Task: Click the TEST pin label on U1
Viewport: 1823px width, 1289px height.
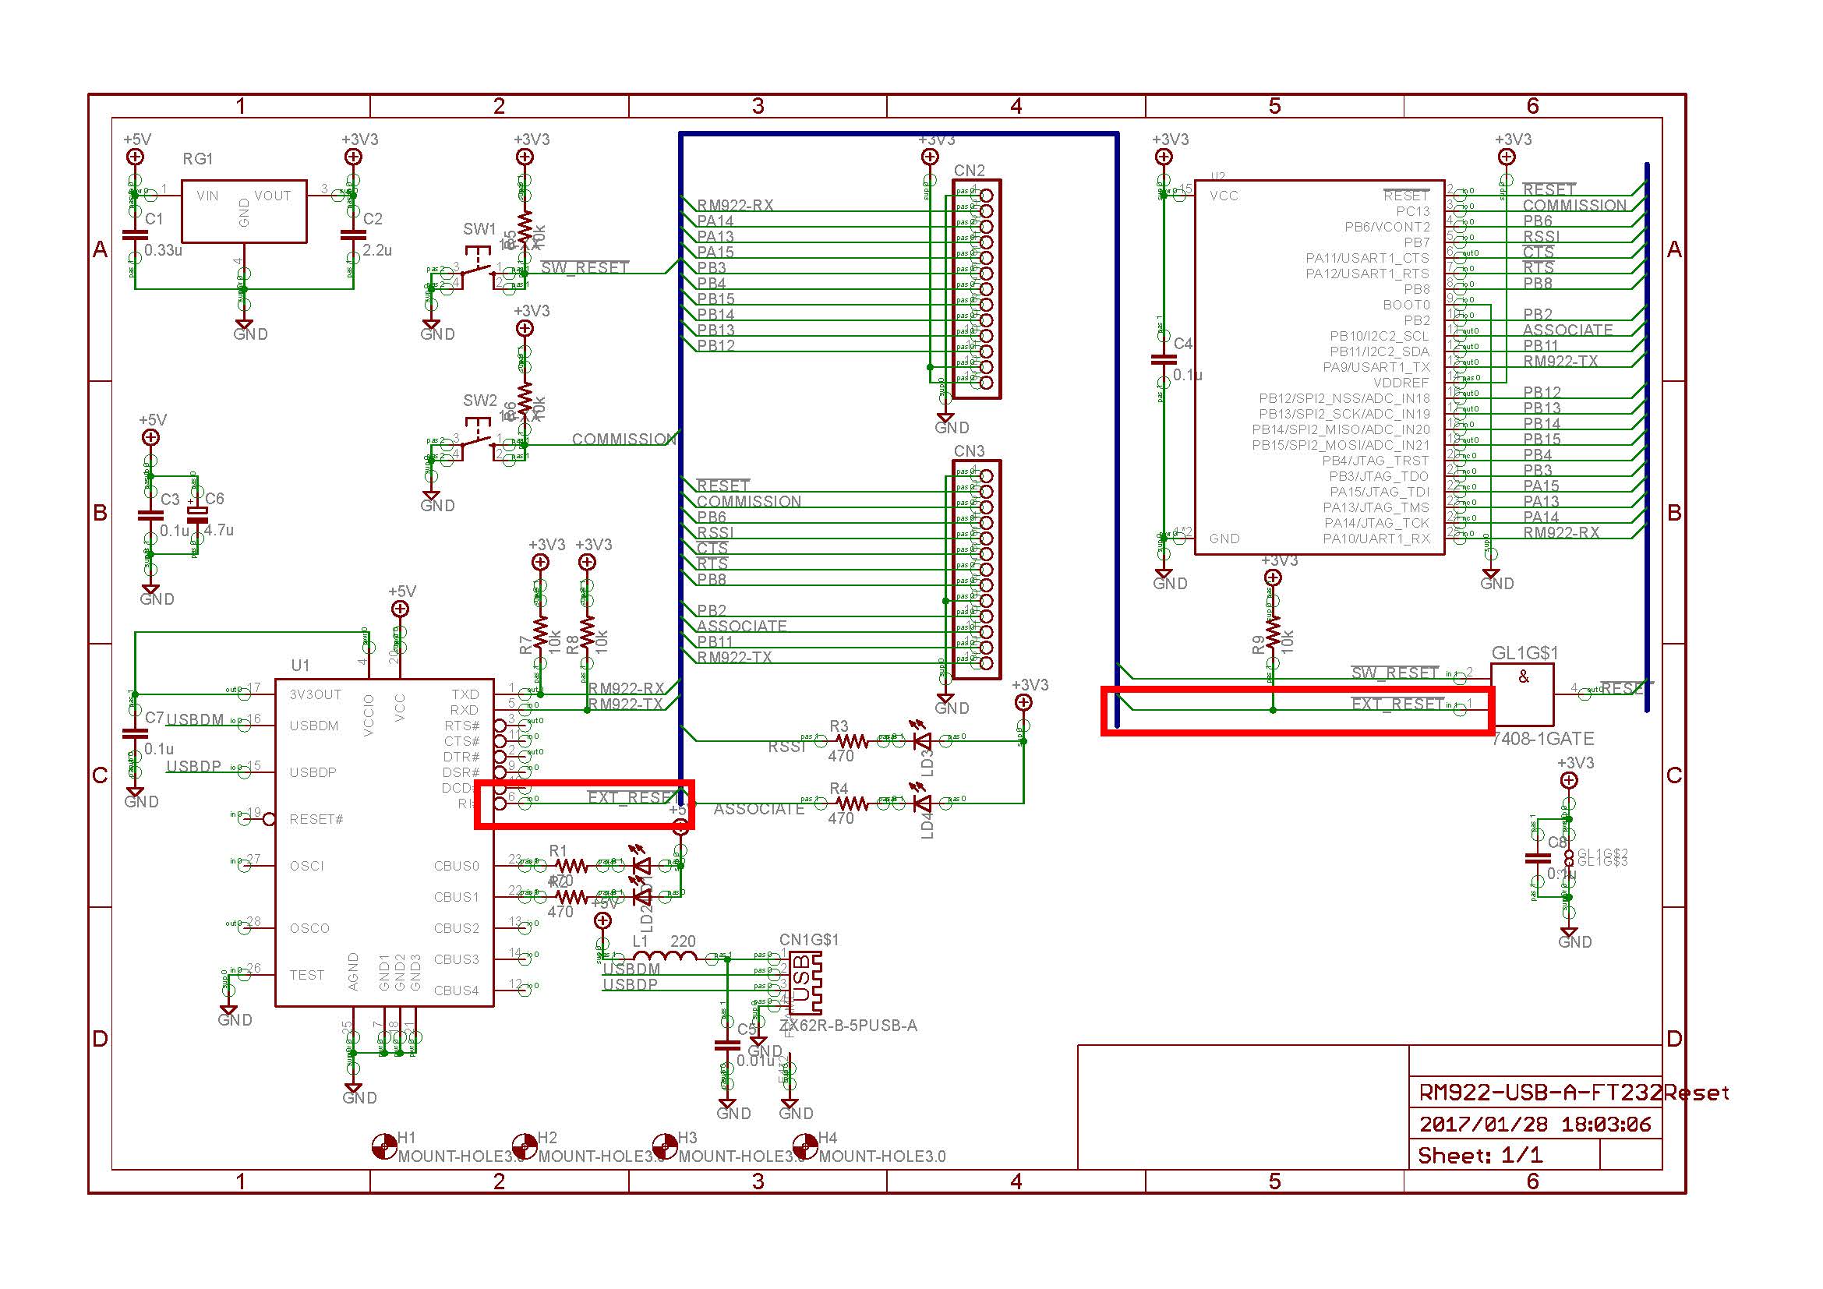Action: tap(306, 975)
